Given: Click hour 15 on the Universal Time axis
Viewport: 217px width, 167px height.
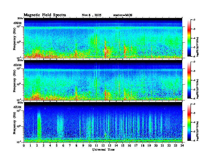Looking at the screenshot, I should (x=123, y=146).
